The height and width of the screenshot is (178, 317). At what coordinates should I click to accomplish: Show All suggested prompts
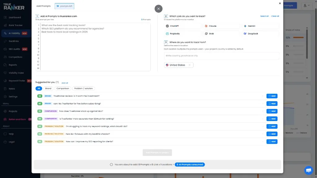click(39, 89)
